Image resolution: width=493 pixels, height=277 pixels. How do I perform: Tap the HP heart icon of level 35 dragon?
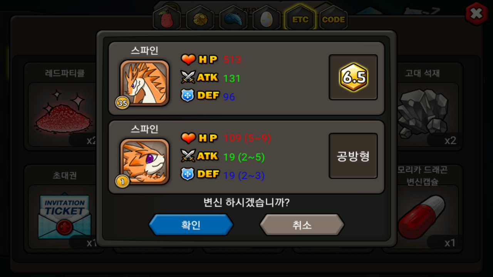[188, 60]
